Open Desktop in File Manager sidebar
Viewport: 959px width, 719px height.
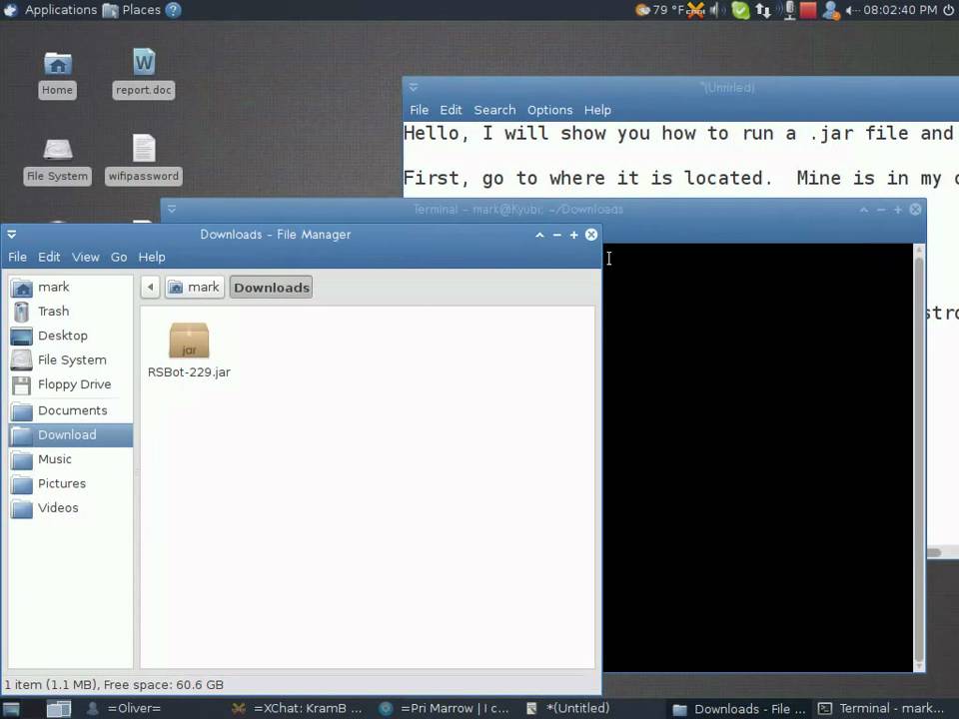(x=70, y=336)
